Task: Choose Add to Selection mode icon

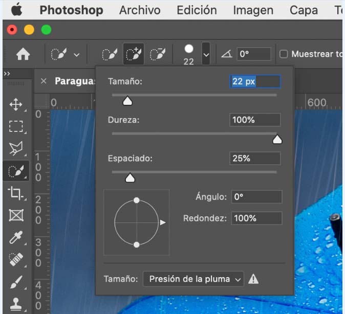Action: [134, 54]
